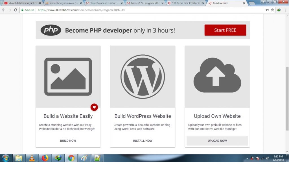Click the scrollbar down arrow
Screen dimensions: 289x169
287,152
